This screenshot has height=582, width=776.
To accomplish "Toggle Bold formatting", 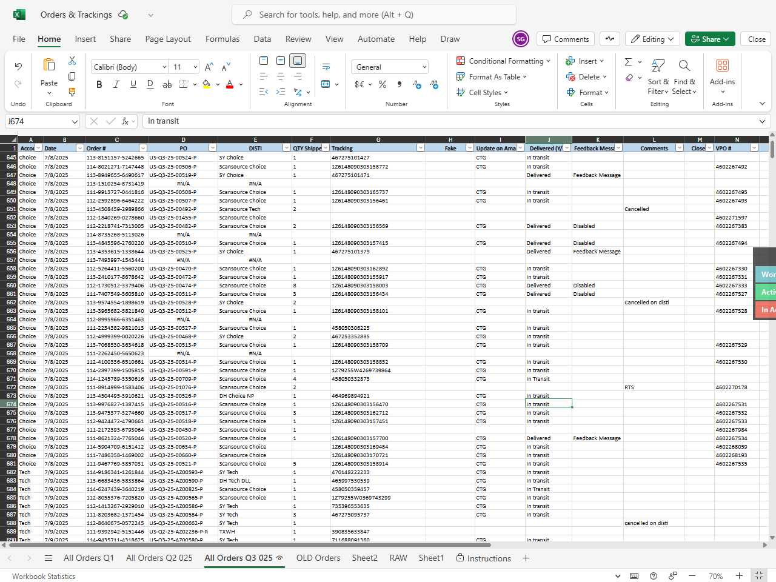I will point(99,84).
